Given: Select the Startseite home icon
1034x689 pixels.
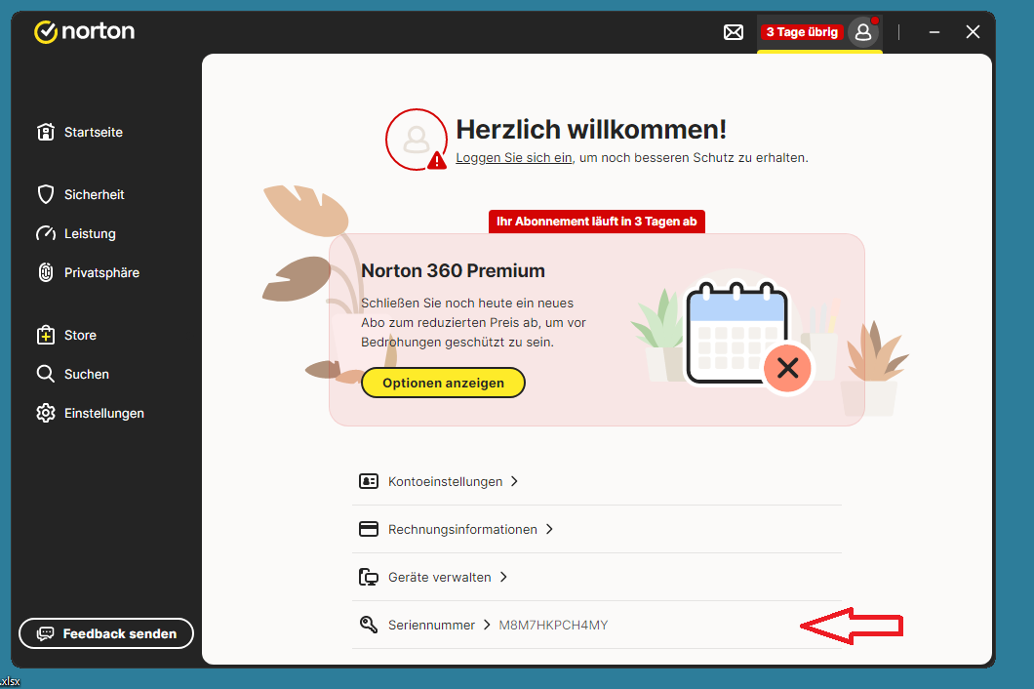Looking at the screenshot, I should coord(46,132).
